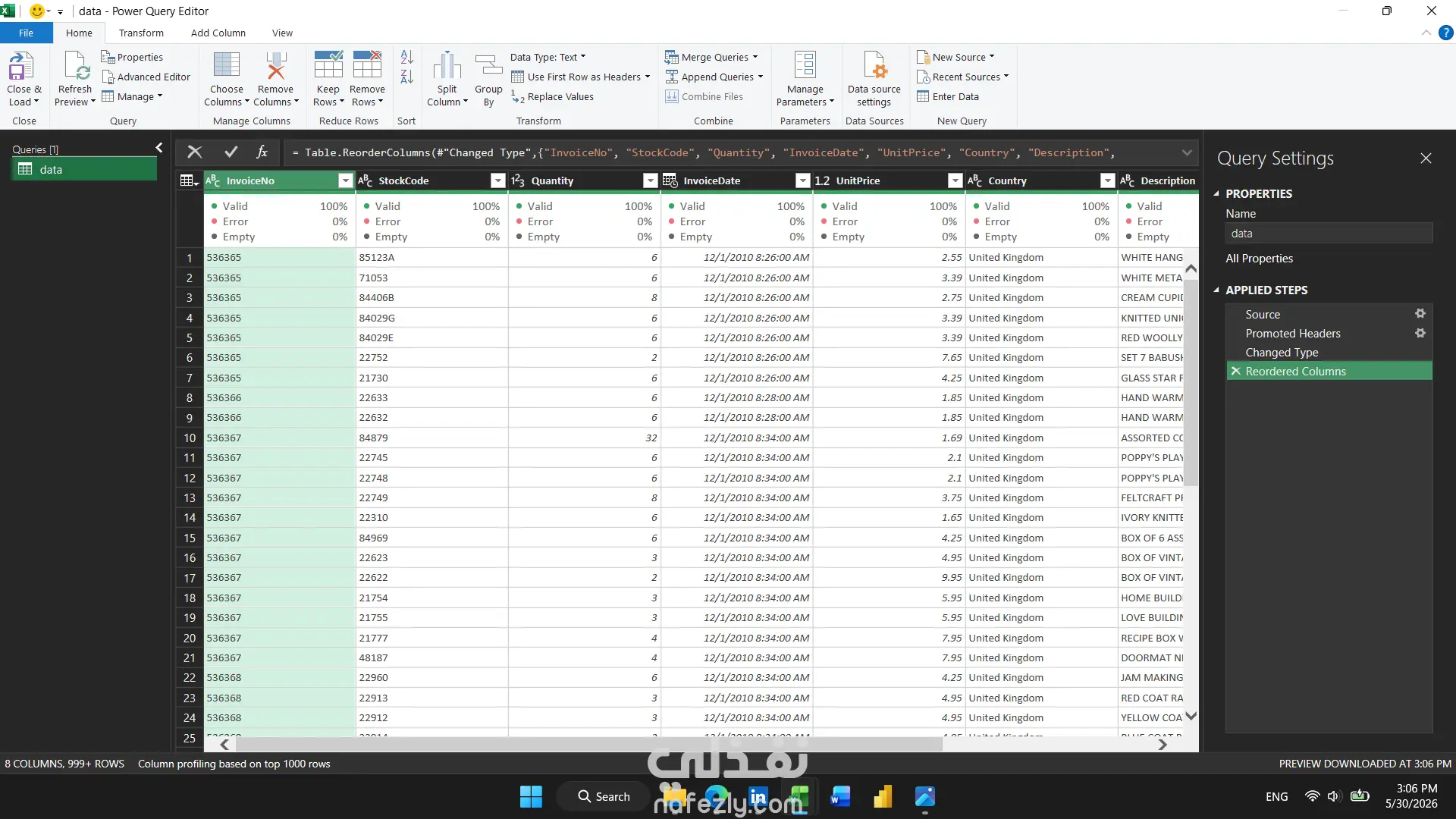Open the UnitPrice column filter dropdown
This screenshot has height=819, width=1456.
[955, 180]
